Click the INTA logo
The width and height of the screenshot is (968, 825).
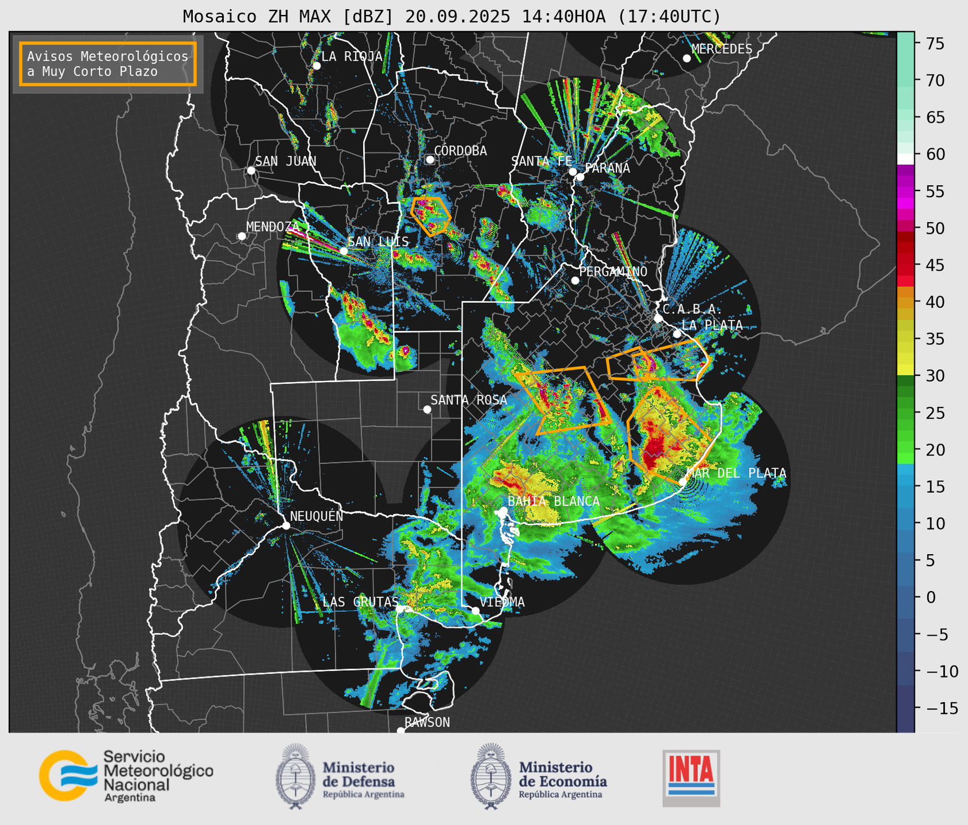(x=691, y=778)
